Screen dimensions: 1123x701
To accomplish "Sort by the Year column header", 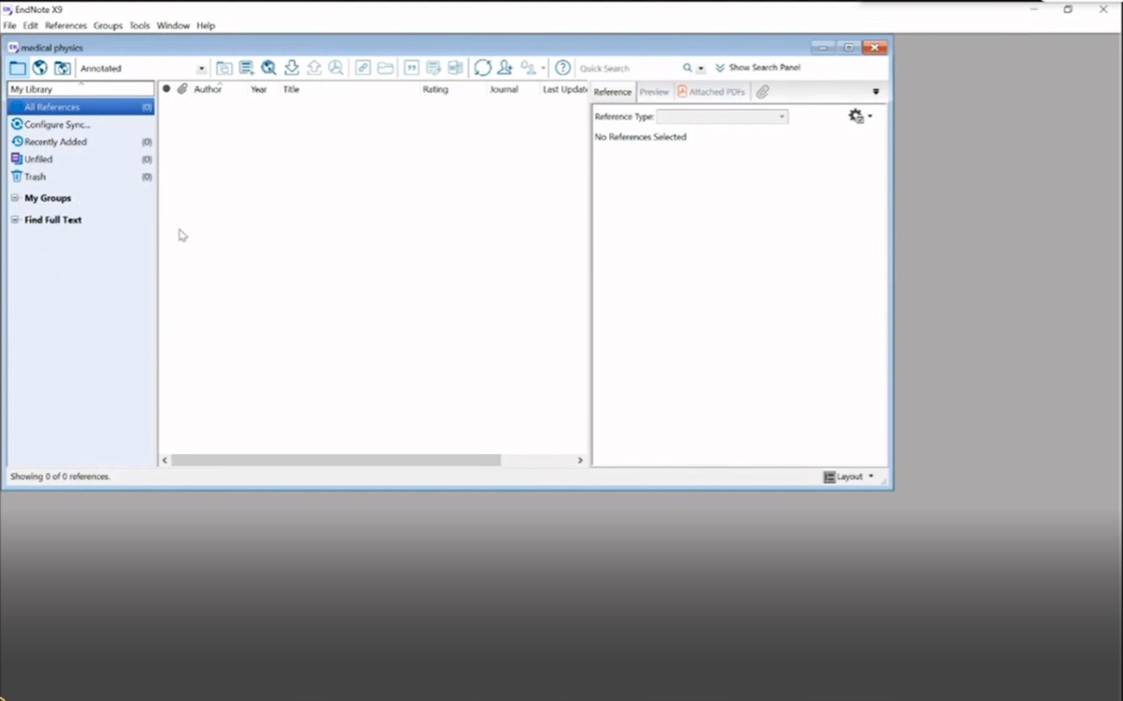I will [x=258, y=89].
